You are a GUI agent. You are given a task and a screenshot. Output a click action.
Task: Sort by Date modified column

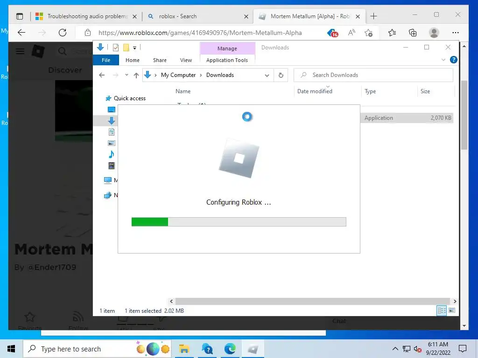(315, 91)
